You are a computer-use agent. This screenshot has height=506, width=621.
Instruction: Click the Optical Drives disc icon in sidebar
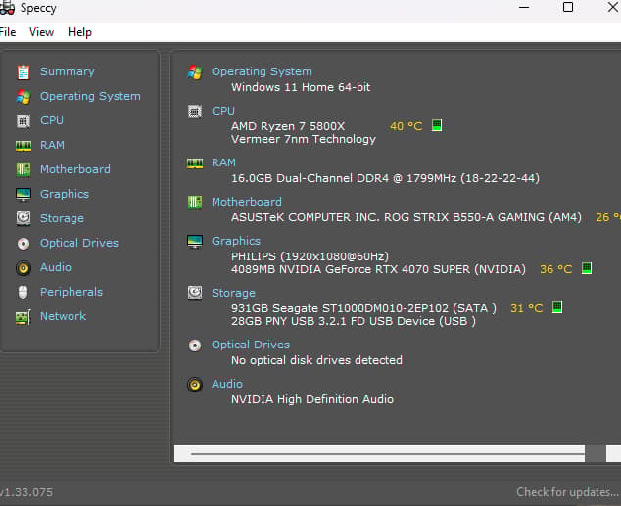point(24,244)
